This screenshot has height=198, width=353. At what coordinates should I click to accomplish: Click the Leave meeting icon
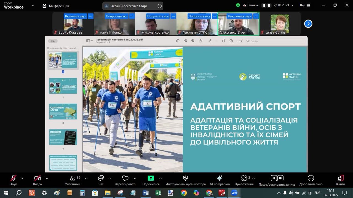tap(340, 178)
